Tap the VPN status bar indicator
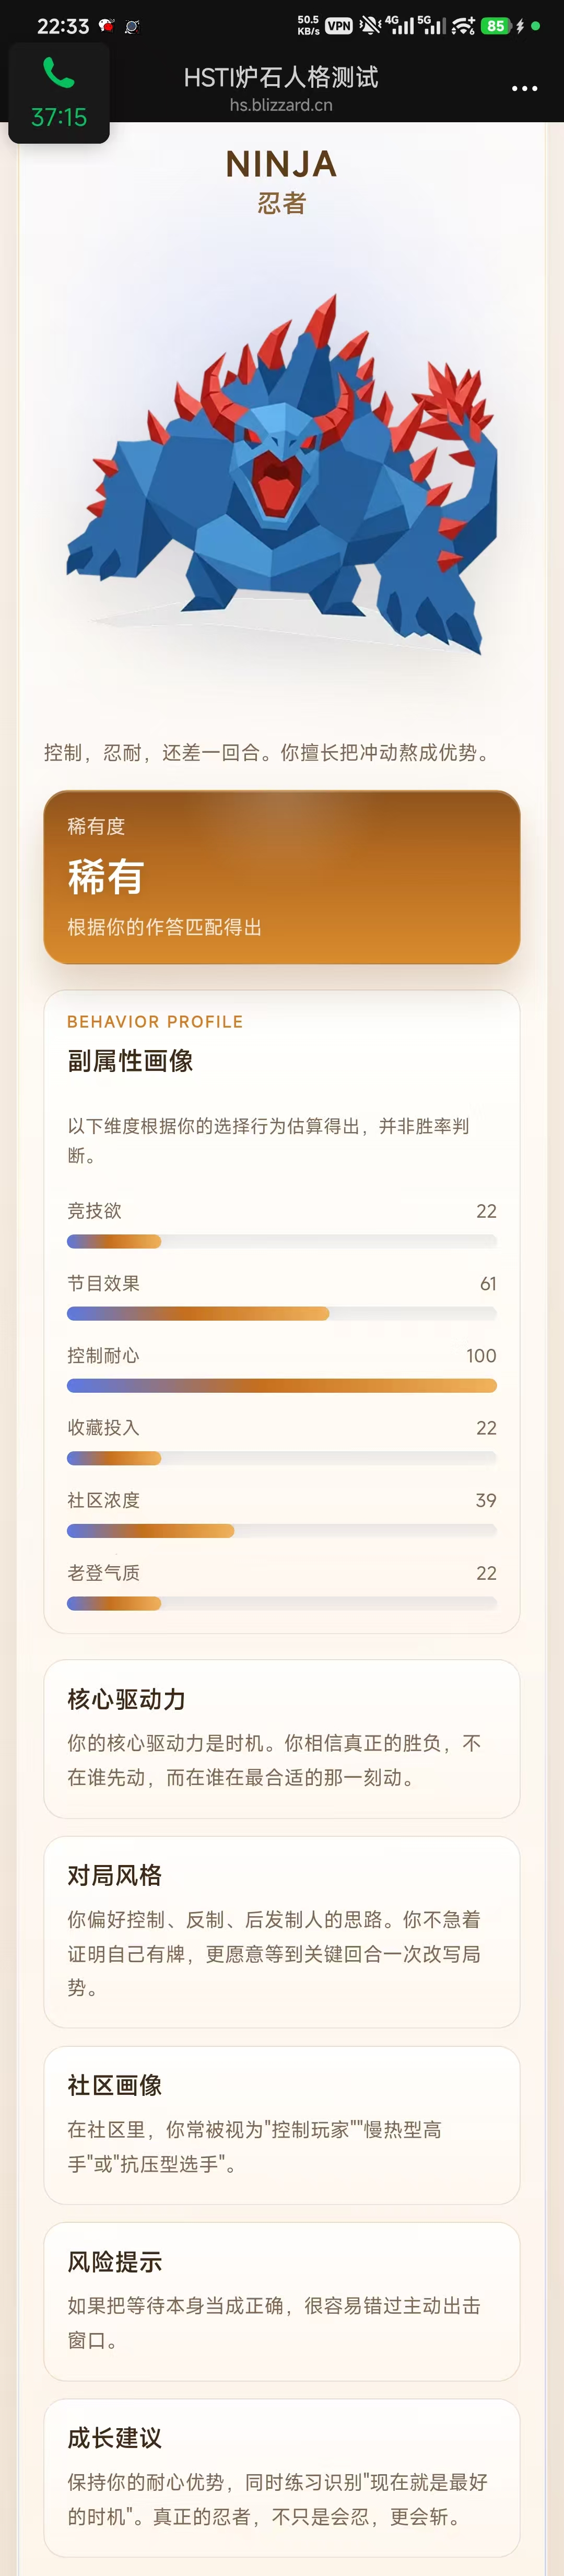Image resolution: width=564 pixels, height=2576 pixels. click(339, 26)
